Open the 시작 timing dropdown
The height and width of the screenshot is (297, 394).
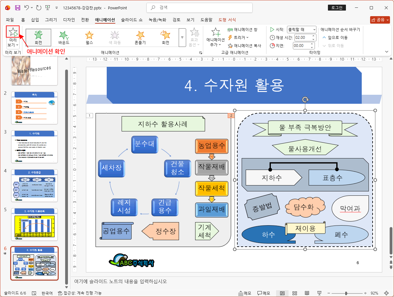[x=314, y=30]
